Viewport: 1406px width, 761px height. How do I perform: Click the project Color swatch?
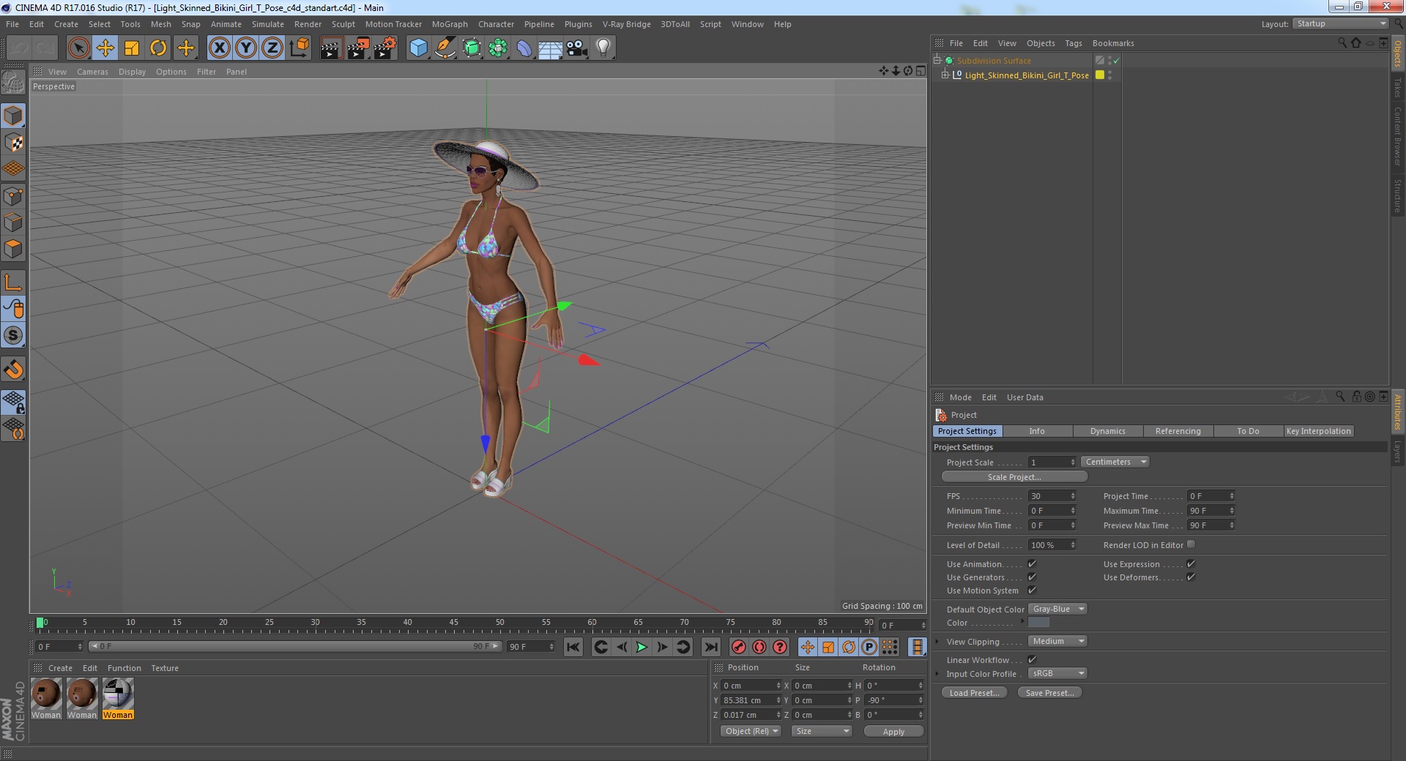[1038, 622]
